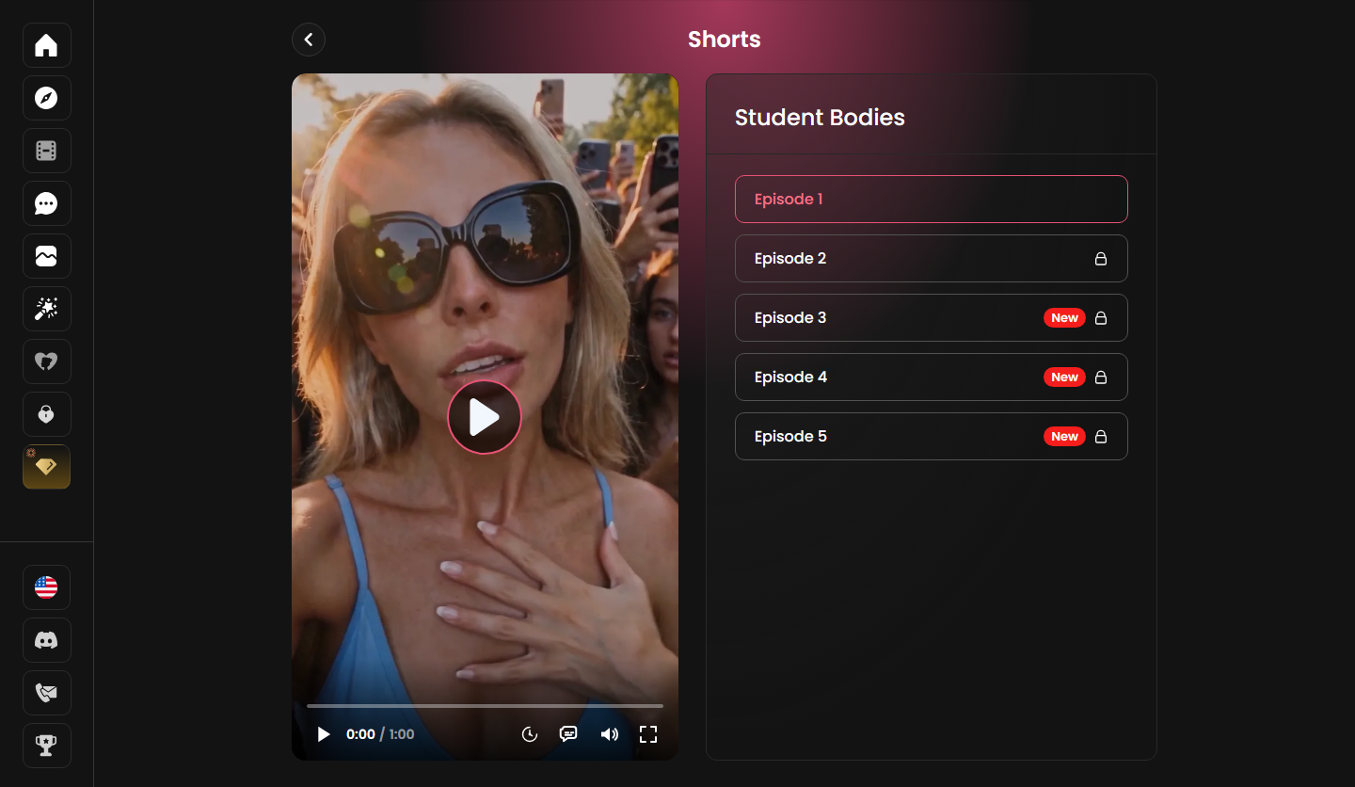
Task: Open the film strip videos icon
Action: 46,151
